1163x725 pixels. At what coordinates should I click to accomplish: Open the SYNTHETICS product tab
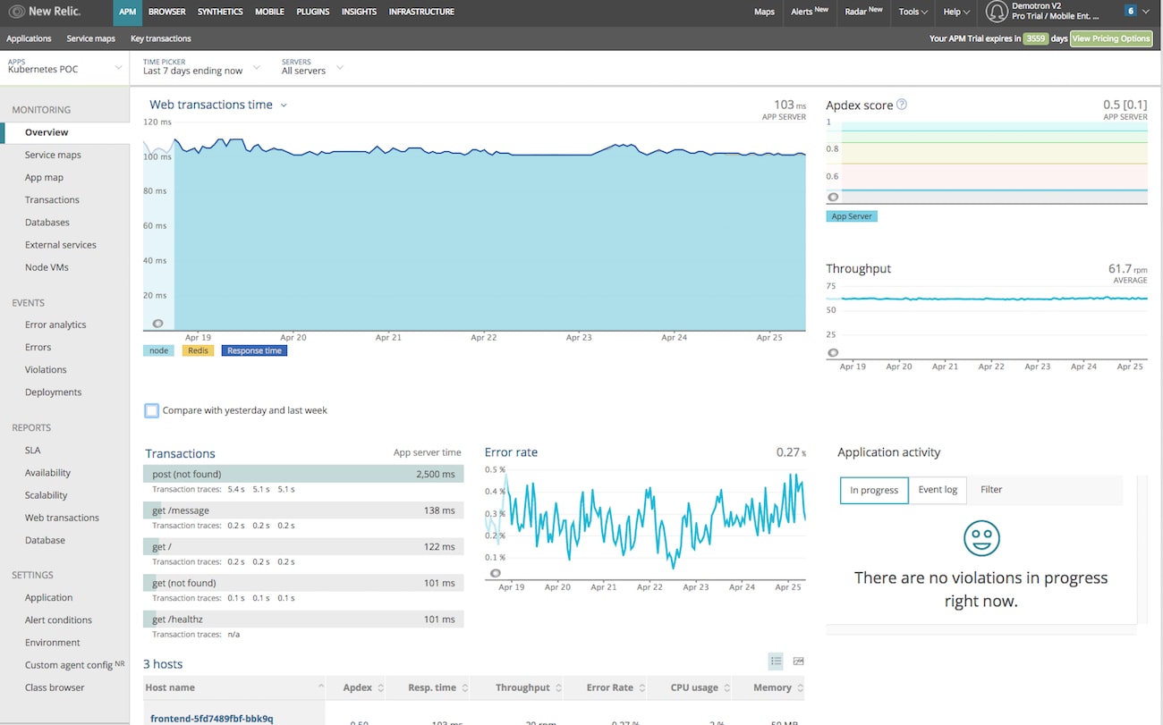pos(220,13)
